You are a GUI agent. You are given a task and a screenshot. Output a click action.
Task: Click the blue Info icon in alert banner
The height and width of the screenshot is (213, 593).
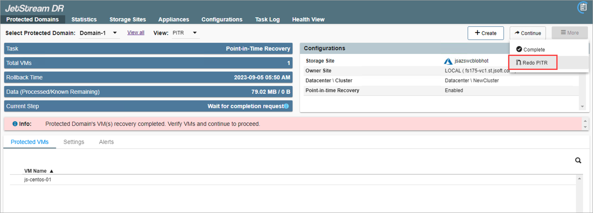coord(15,124)
